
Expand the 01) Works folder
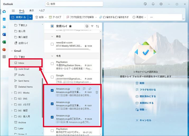point(12,93)
